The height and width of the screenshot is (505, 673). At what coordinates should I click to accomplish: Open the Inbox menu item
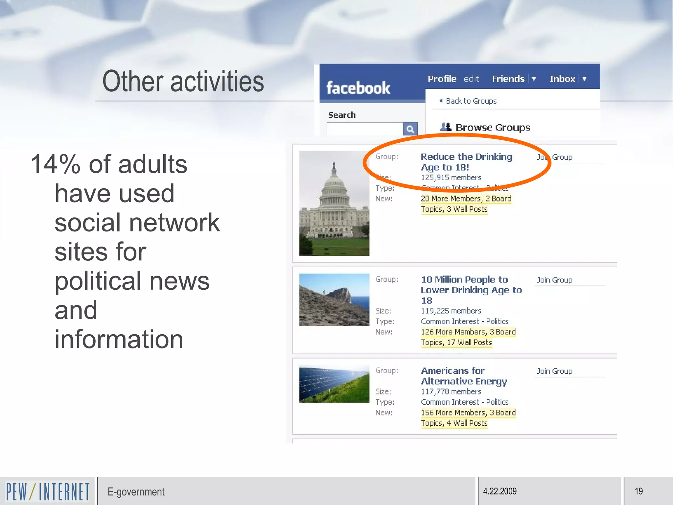(x=562, y=79)
